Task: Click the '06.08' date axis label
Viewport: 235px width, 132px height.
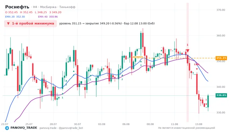Action: tap(126, 124)
